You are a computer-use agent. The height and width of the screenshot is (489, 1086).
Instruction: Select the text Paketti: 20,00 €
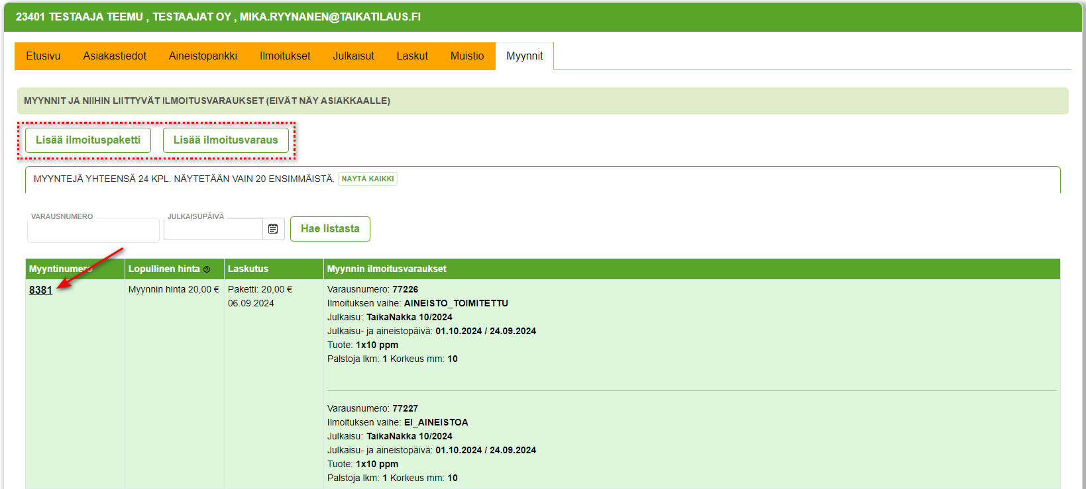click(x=260, y=289)
